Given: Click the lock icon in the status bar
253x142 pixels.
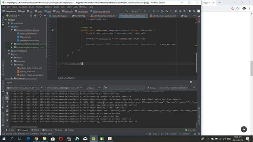Looking at the screenshot, I should click(195, 134).
